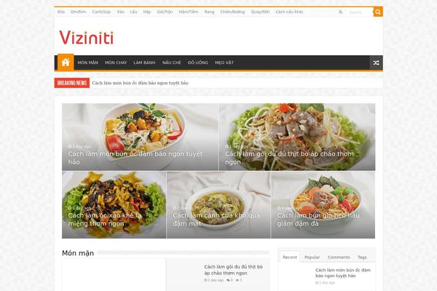437x291 pixels.
Task: Open the Làm bánh menu item
Action: pos(144,63)
